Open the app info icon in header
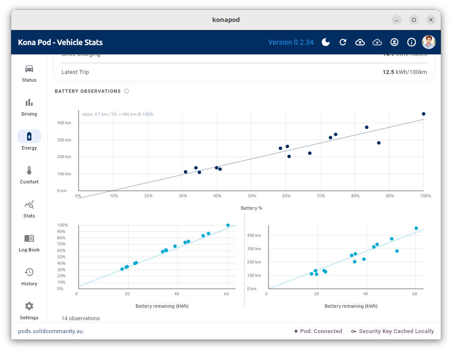This screenshot has height=352, width=452. (x=411, y=42)
